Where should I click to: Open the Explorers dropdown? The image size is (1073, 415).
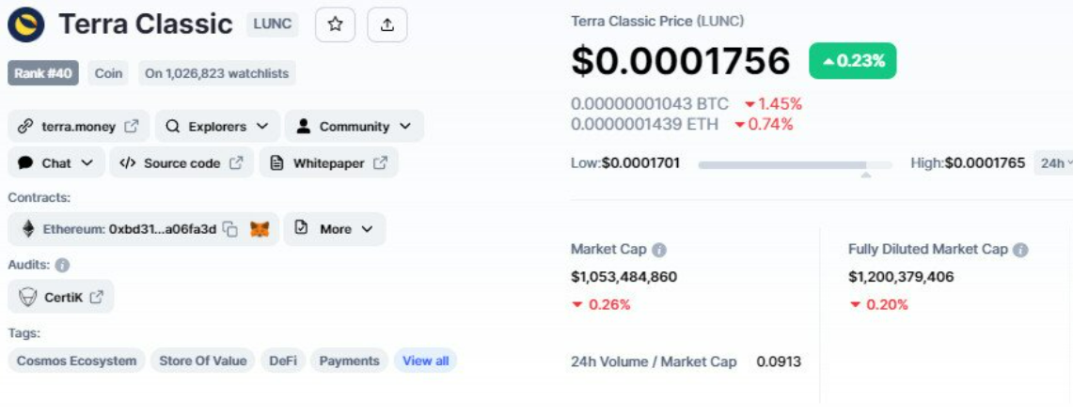[217, 127]
